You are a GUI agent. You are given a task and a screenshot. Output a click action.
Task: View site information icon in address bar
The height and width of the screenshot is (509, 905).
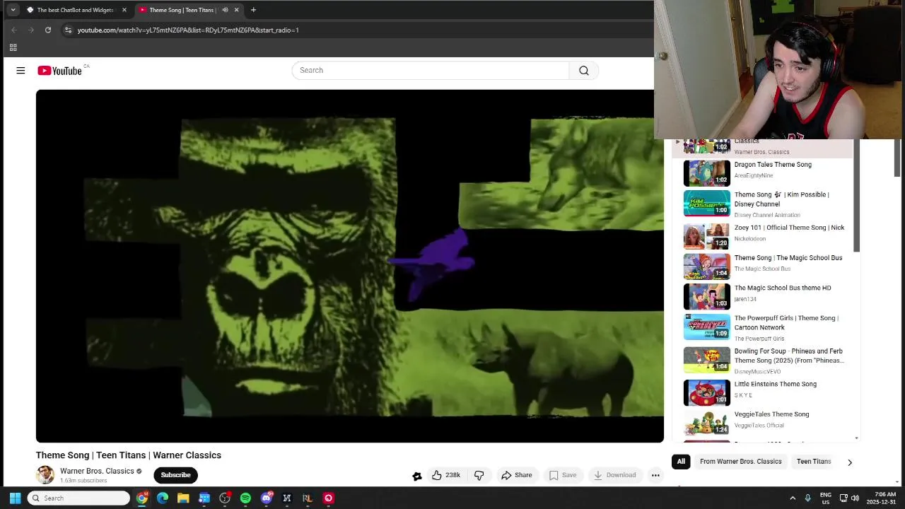[68, 30]
